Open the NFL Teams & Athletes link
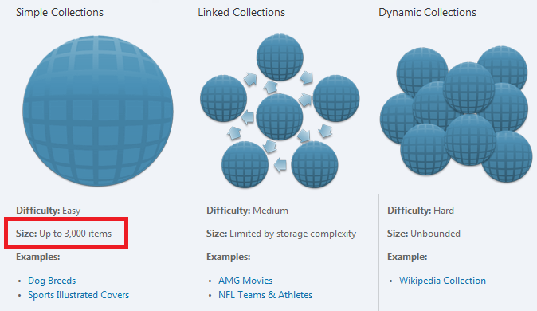Image resolution: width=537 pixels, height=311 pixels. pyautogui.click(x=265, y=295)
